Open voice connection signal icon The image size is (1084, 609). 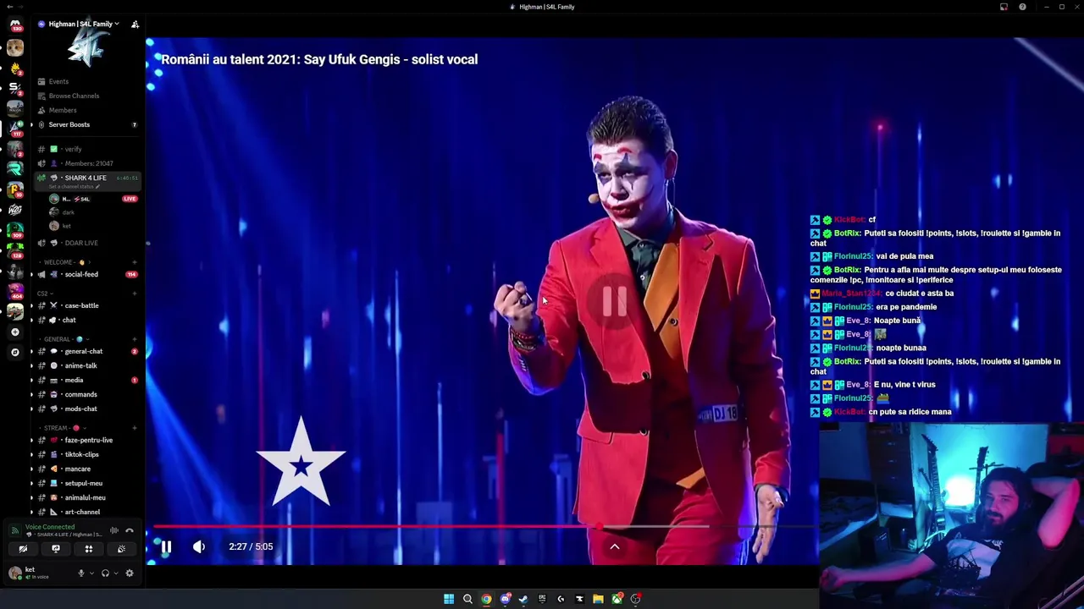coord(14,530)
